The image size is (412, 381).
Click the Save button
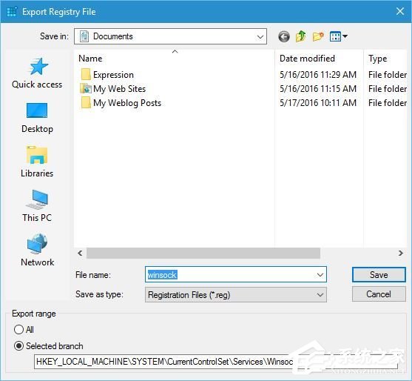[x=379, y=275]
